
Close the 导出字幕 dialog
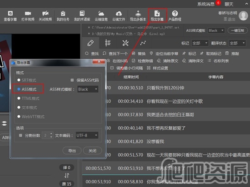tap(99, 62)
